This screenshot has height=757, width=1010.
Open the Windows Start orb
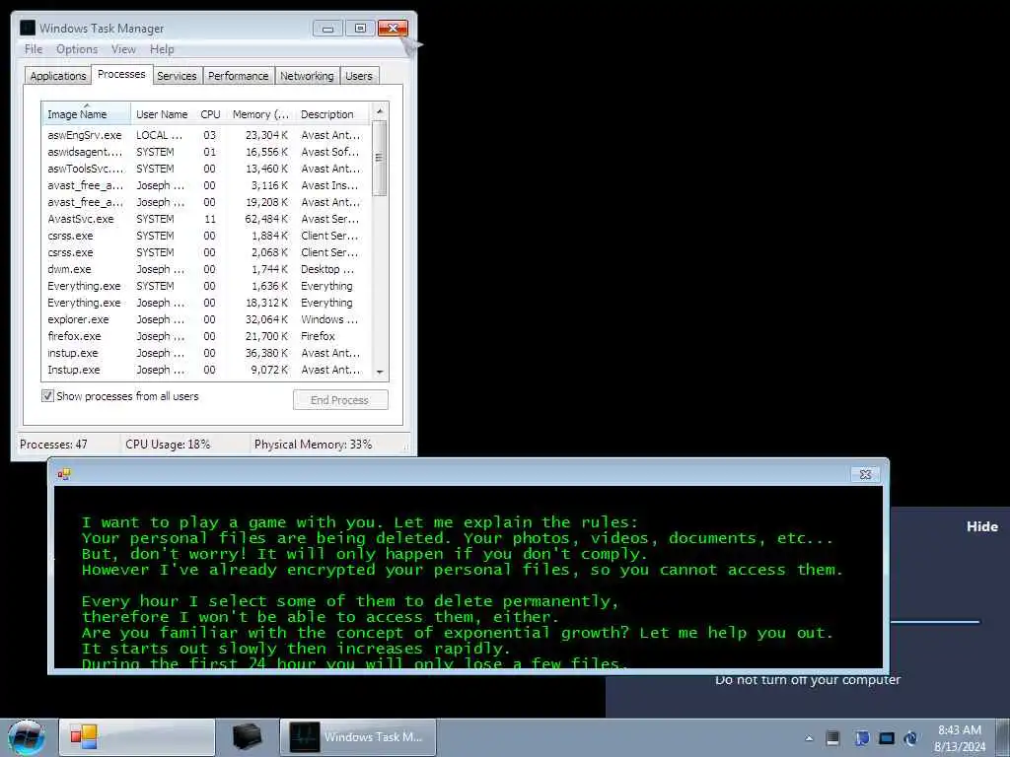point(27,737)
